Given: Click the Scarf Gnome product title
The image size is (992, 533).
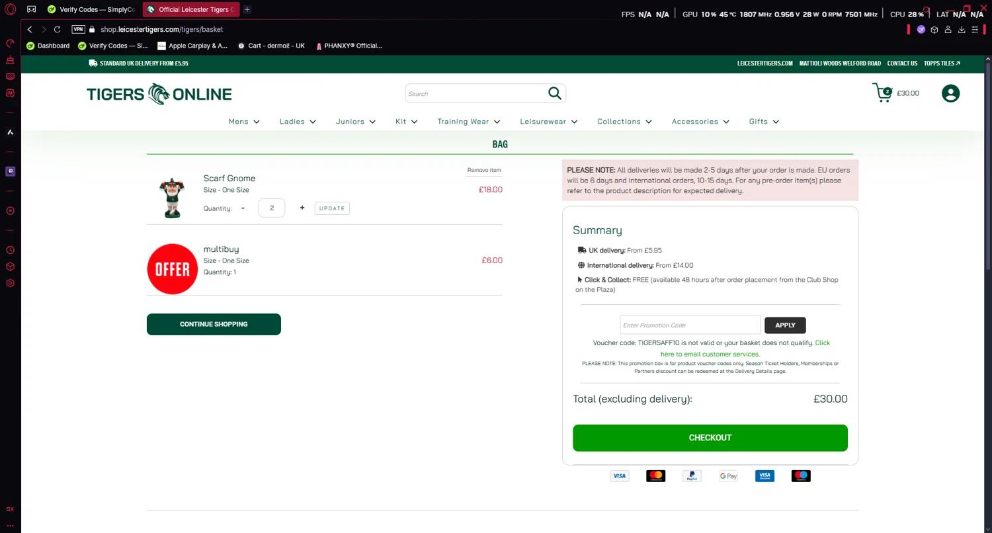Looking at the screenshot, I should click(229, 179).
